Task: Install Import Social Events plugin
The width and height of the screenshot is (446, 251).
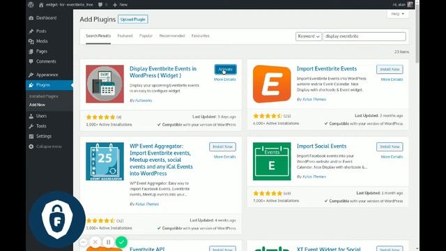Action: (390, 146)
